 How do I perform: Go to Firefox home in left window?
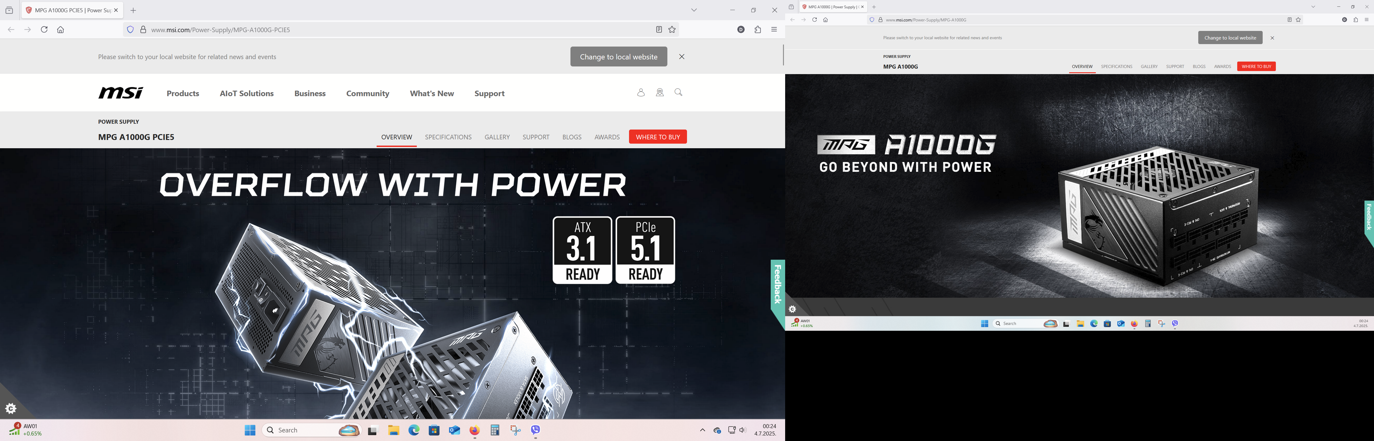pos(61,29)
